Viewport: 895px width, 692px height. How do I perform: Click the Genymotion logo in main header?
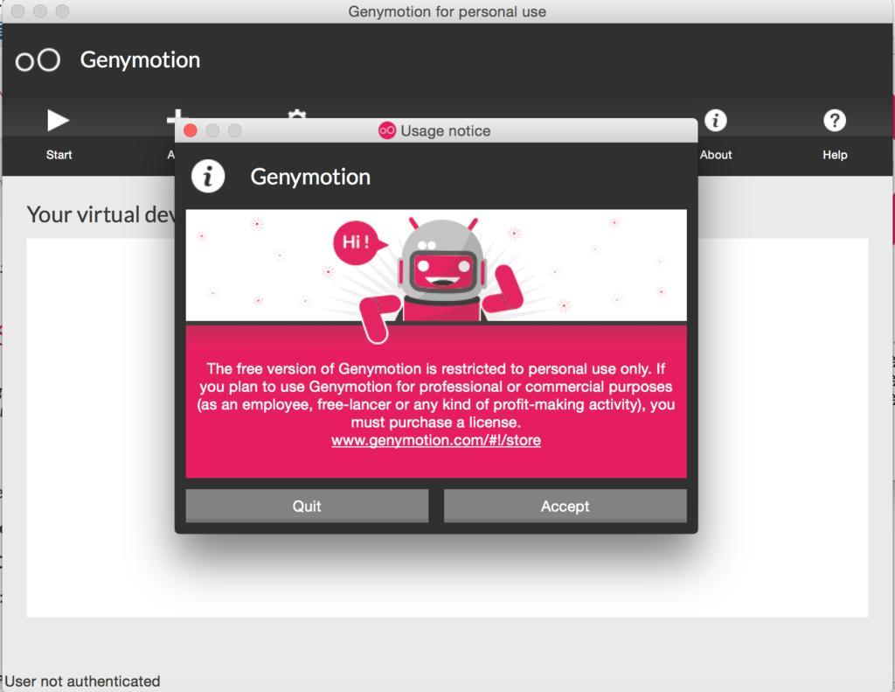[x=38, y=60]
